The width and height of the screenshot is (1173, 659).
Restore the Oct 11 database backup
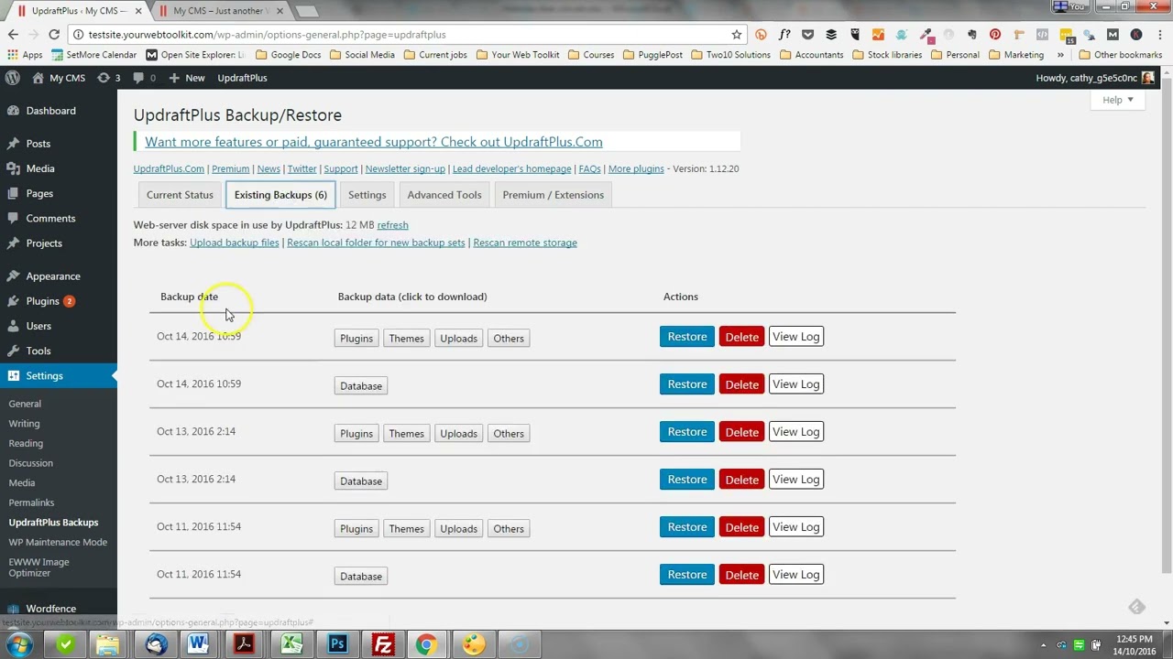pyautogui.click(x=686, y=575)
